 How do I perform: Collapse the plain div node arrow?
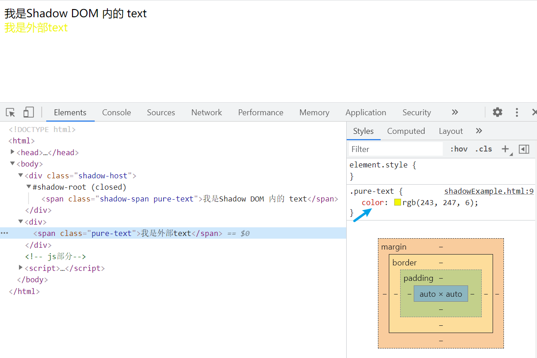[x=20, y=221]
